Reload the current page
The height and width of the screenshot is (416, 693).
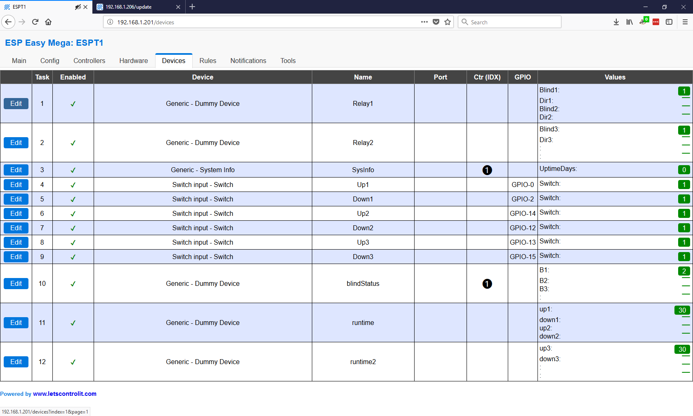tap(35, 22)
